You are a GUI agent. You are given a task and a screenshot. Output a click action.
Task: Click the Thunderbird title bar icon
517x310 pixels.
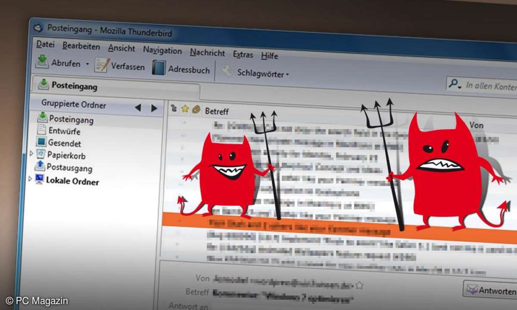[39, 27]
